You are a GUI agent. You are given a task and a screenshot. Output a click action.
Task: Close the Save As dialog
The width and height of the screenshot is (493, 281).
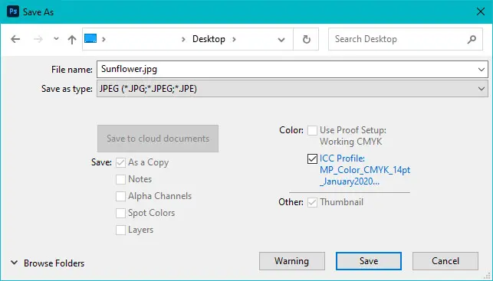pyautogui.click(x=481, y=11)
